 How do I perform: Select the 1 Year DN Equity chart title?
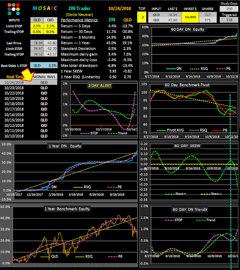click(65, 146)
